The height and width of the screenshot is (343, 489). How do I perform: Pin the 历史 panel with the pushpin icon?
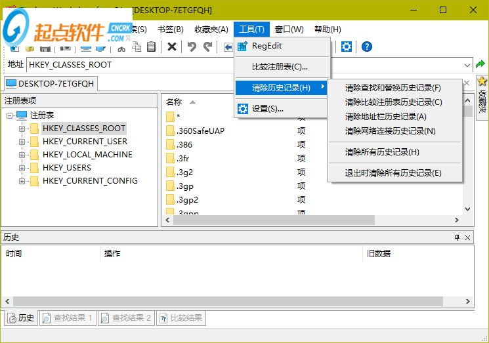[x=457, y=237]
